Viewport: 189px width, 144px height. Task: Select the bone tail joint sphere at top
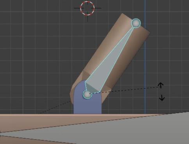[136, 23]
